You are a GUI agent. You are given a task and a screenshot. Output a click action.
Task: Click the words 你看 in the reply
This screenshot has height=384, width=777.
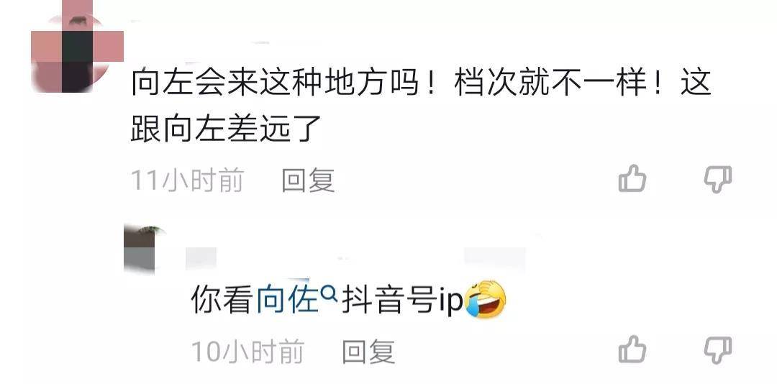[222, 299]
